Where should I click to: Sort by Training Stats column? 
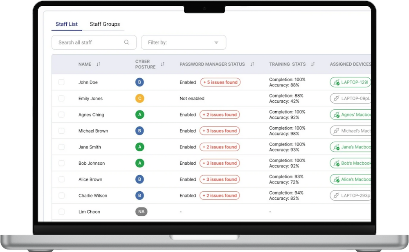[313, 64]
